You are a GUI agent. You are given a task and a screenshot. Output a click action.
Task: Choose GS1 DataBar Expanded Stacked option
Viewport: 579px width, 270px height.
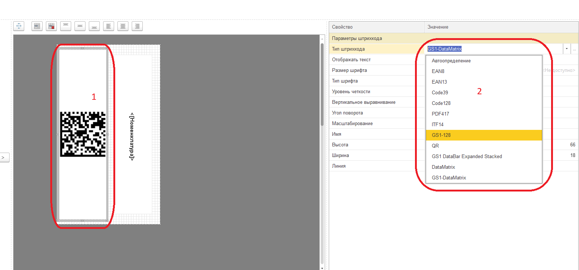coord(484,157)
